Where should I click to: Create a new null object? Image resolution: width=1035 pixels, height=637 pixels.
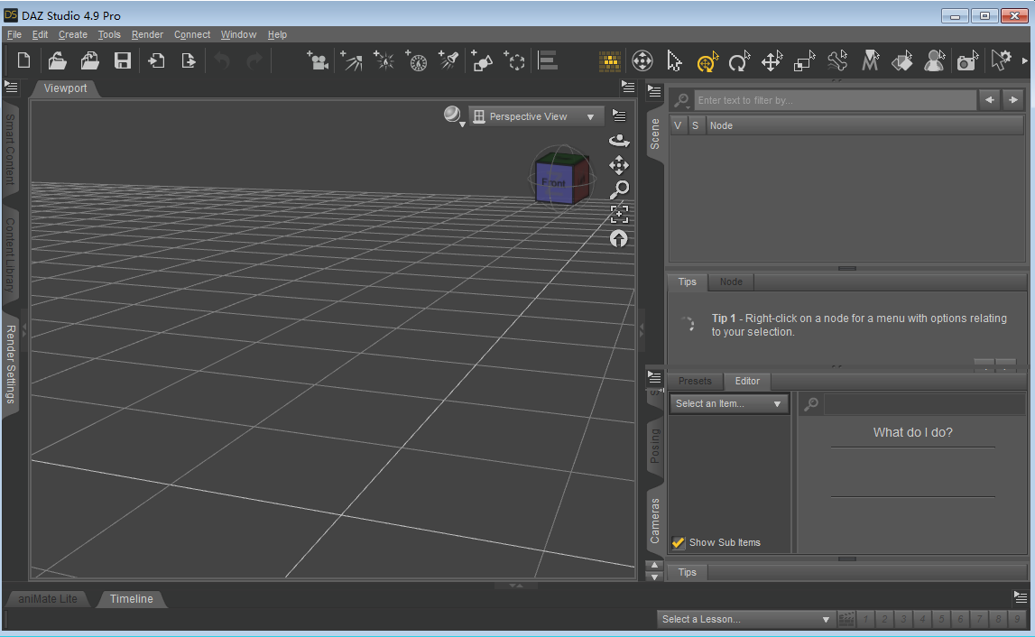click(x=514, y=60)
